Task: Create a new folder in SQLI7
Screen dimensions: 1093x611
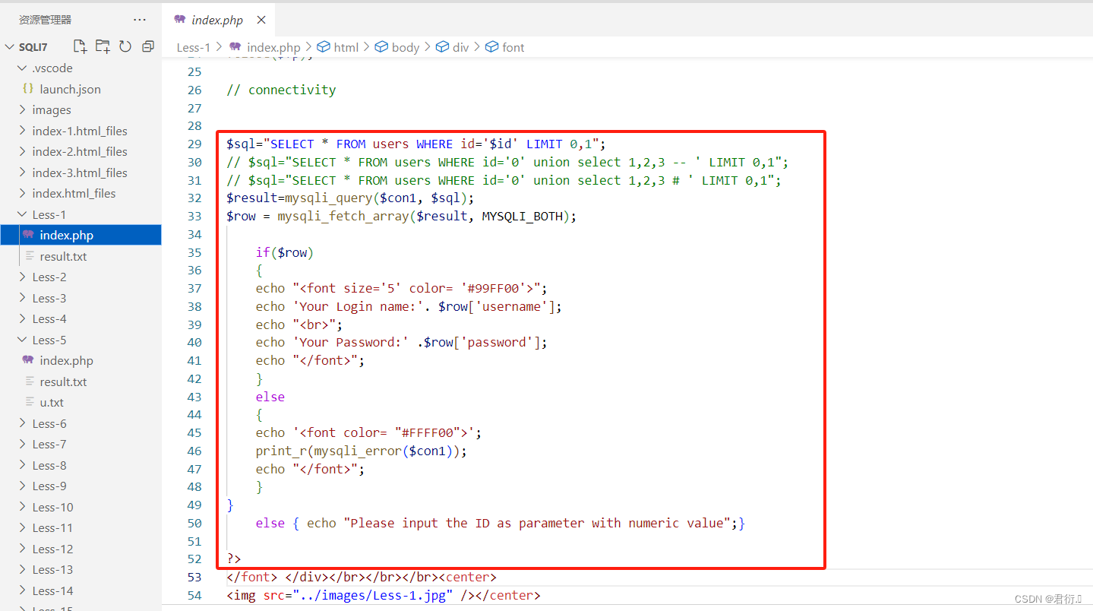Action: [x=102, y=46]
